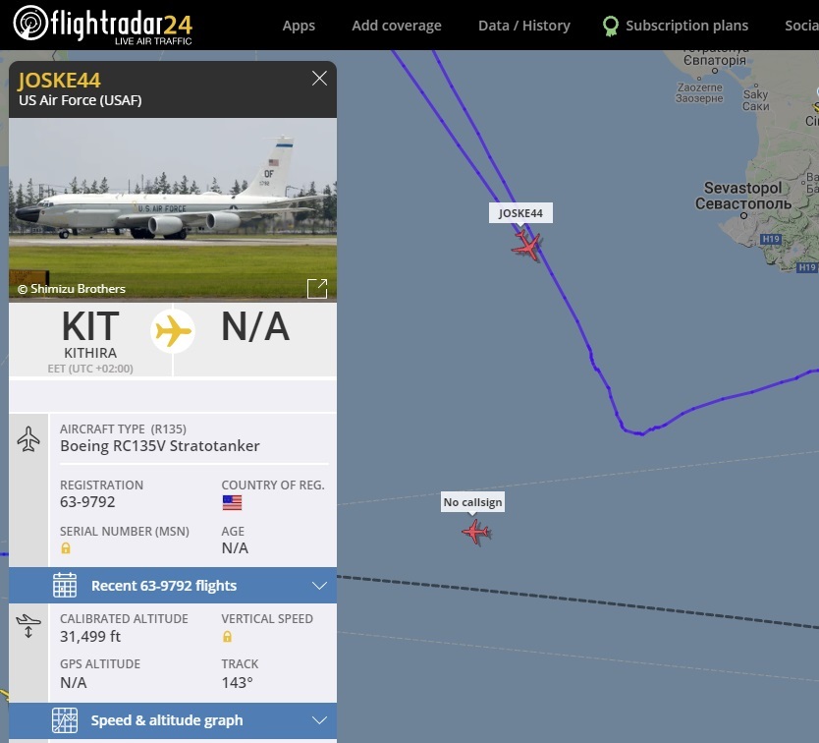Click the yellow airplane route icon

pyautogui.click(x=173, y=330)
